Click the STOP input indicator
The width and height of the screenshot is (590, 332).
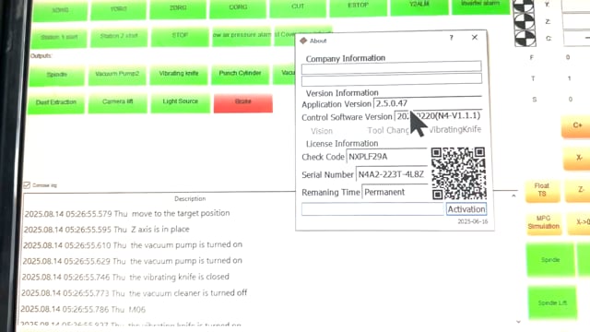(180, 37)
